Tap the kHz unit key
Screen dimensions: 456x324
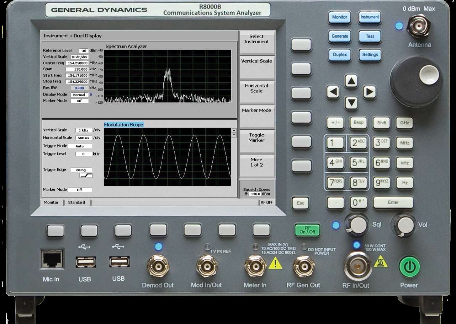(405, 163)
